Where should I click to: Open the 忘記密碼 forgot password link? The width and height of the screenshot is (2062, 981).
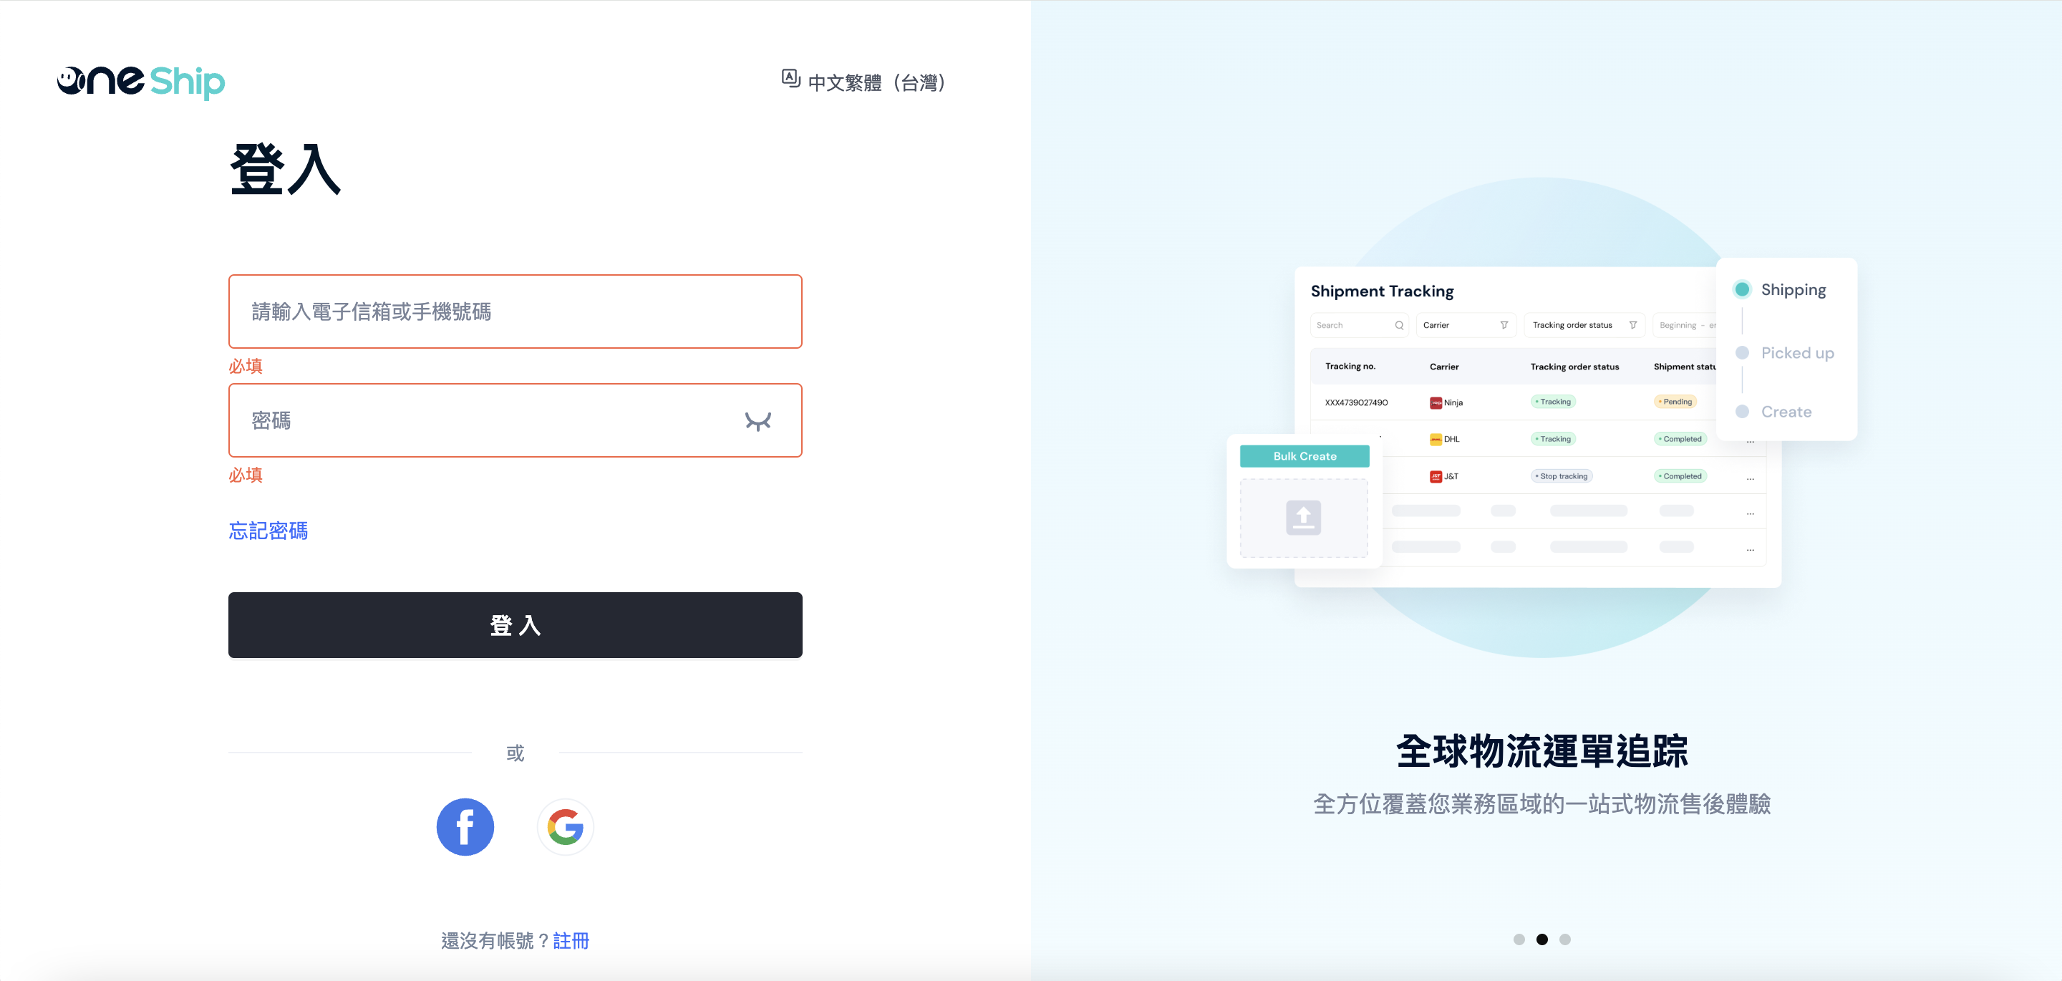point(268,530)
